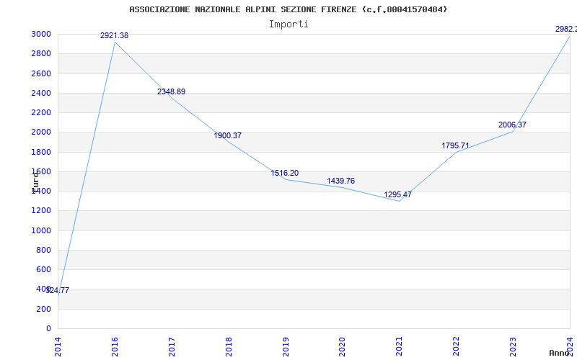The width and height of the screenshot is (577, 360).
Task: Click the 2000 y-axis value
Action: [x=41, y=132]
